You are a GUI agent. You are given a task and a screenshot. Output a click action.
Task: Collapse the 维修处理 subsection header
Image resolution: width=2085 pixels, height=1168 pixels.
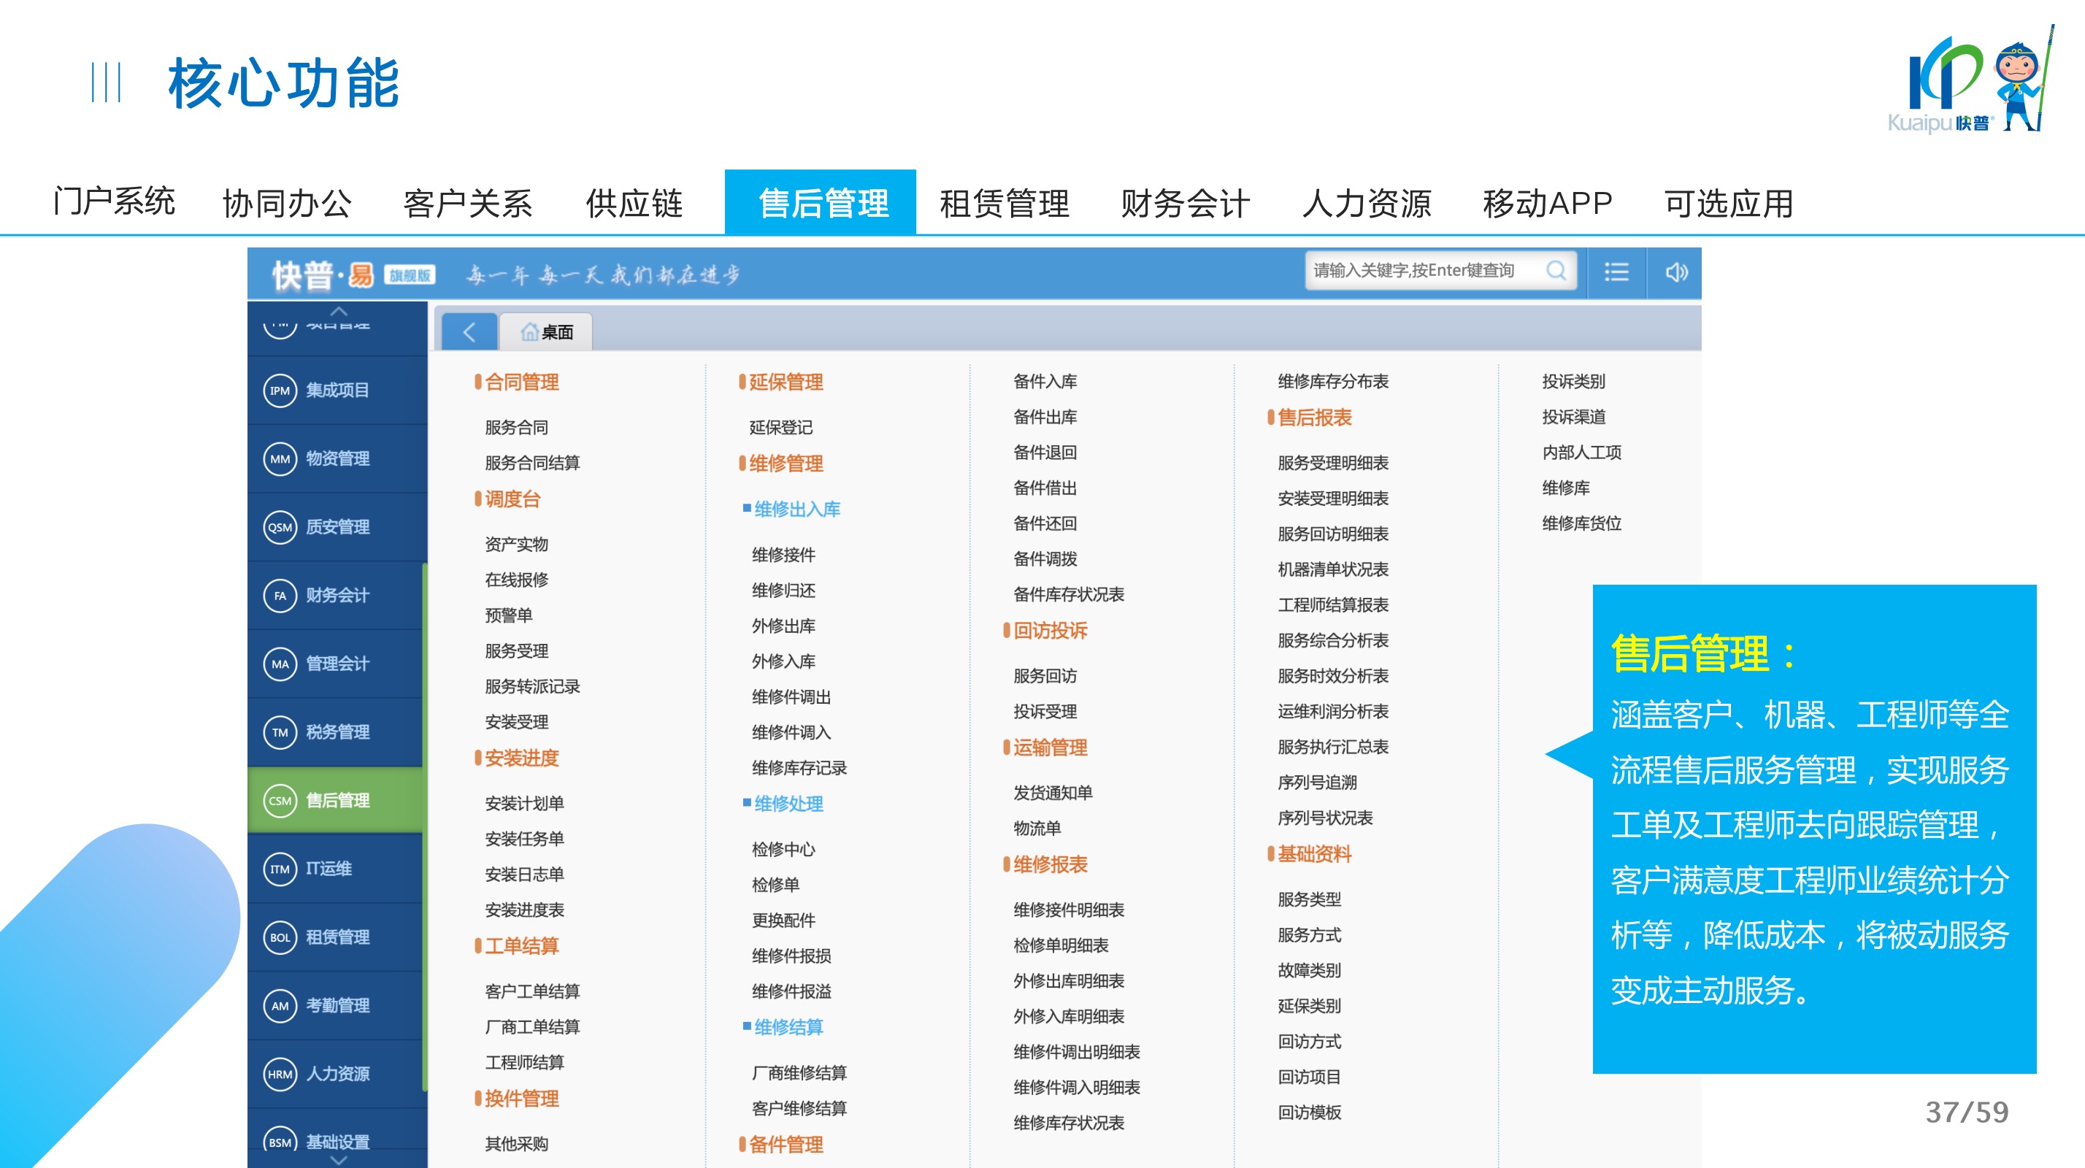pyautogui.click(x=788, y=804)
